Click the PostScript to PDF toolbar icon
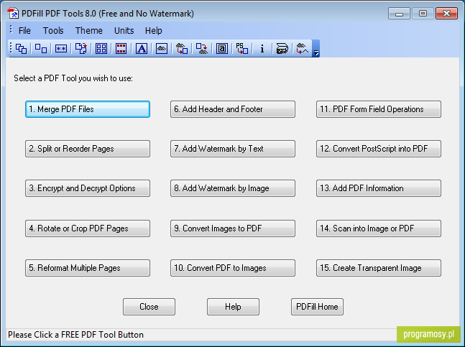Image resolution: width=465 pixels, height=347 pixels. 242,48
